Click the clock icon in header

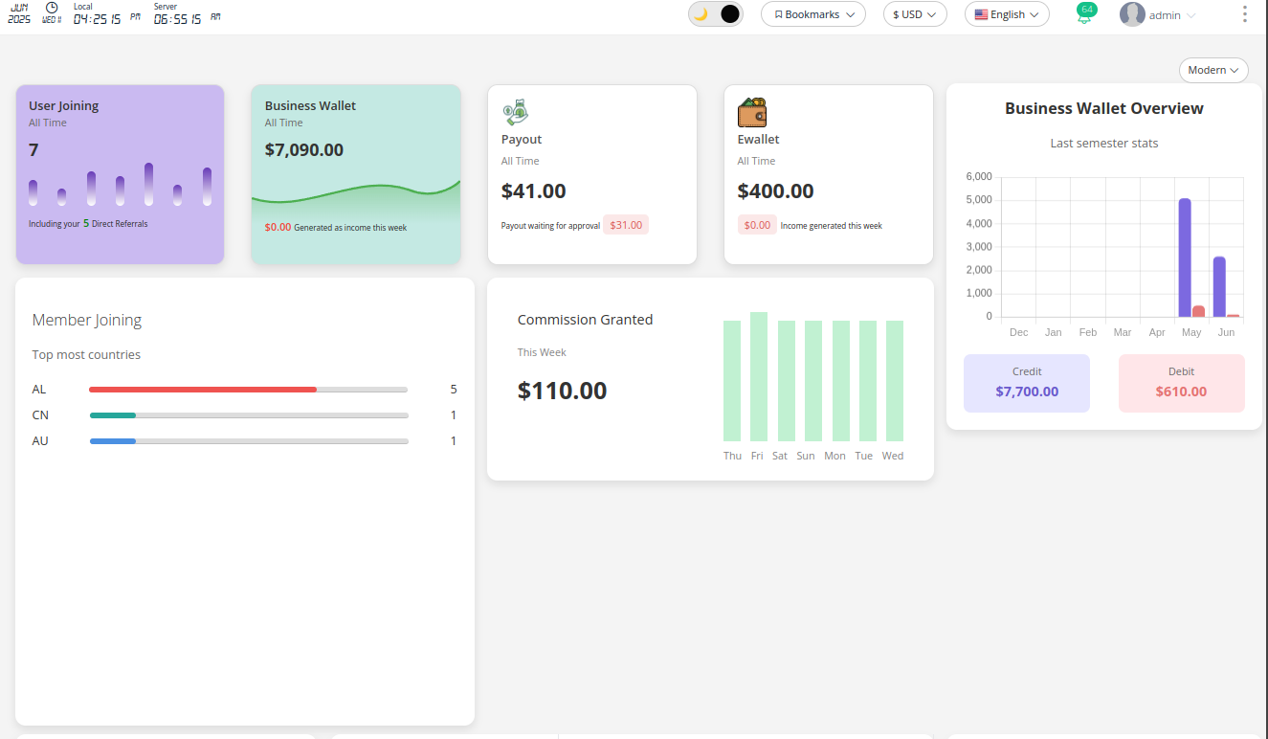pos(52,8)
